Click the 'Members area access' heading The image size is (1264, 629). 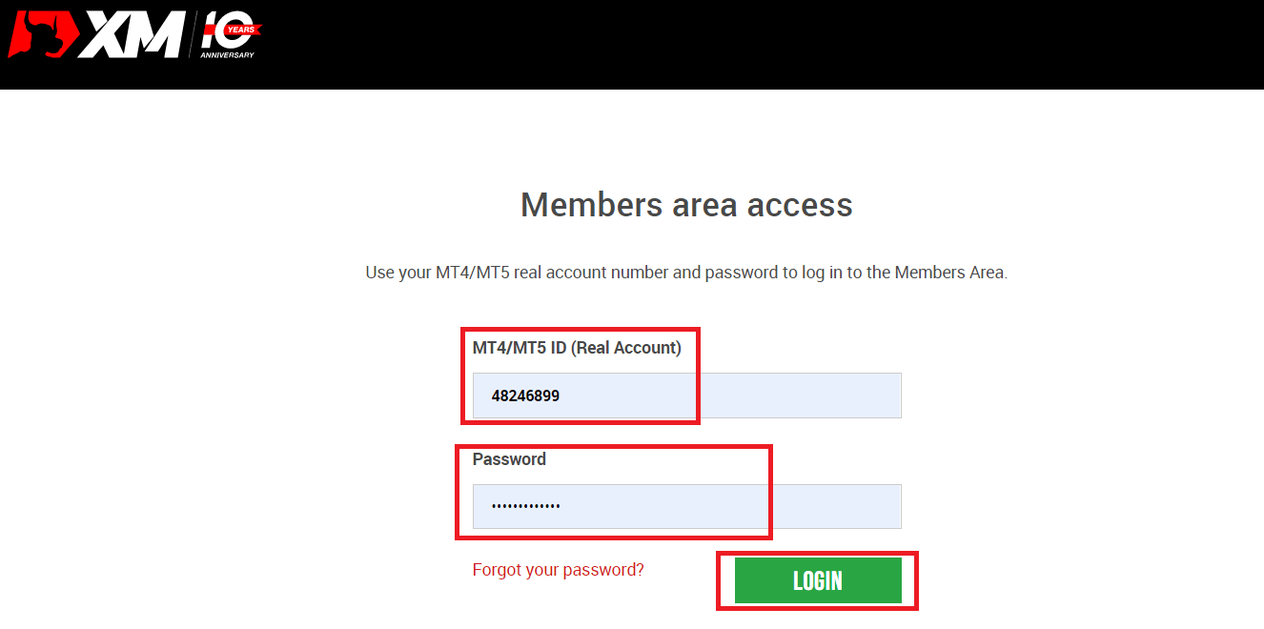685,204
